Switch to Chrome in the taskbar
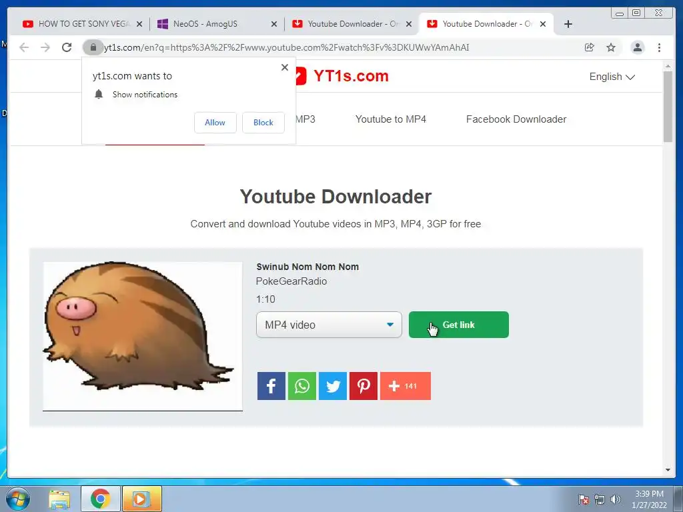 (101, 499)
